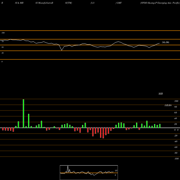Click the MR axis label -20

tap(176, 136)
